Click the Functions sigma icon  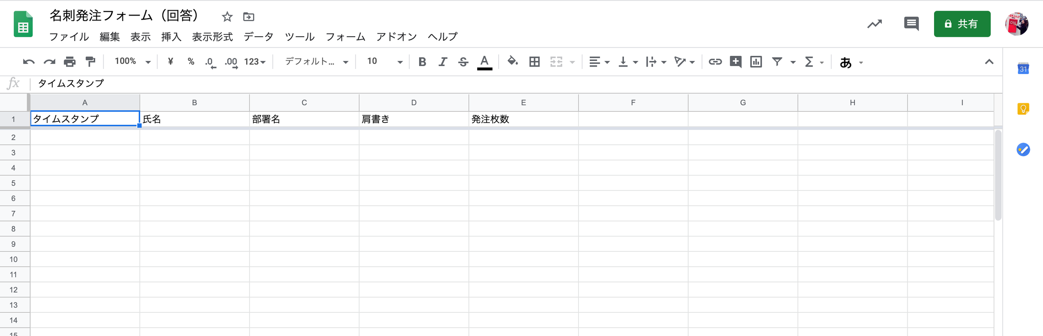tap(809, 61)
